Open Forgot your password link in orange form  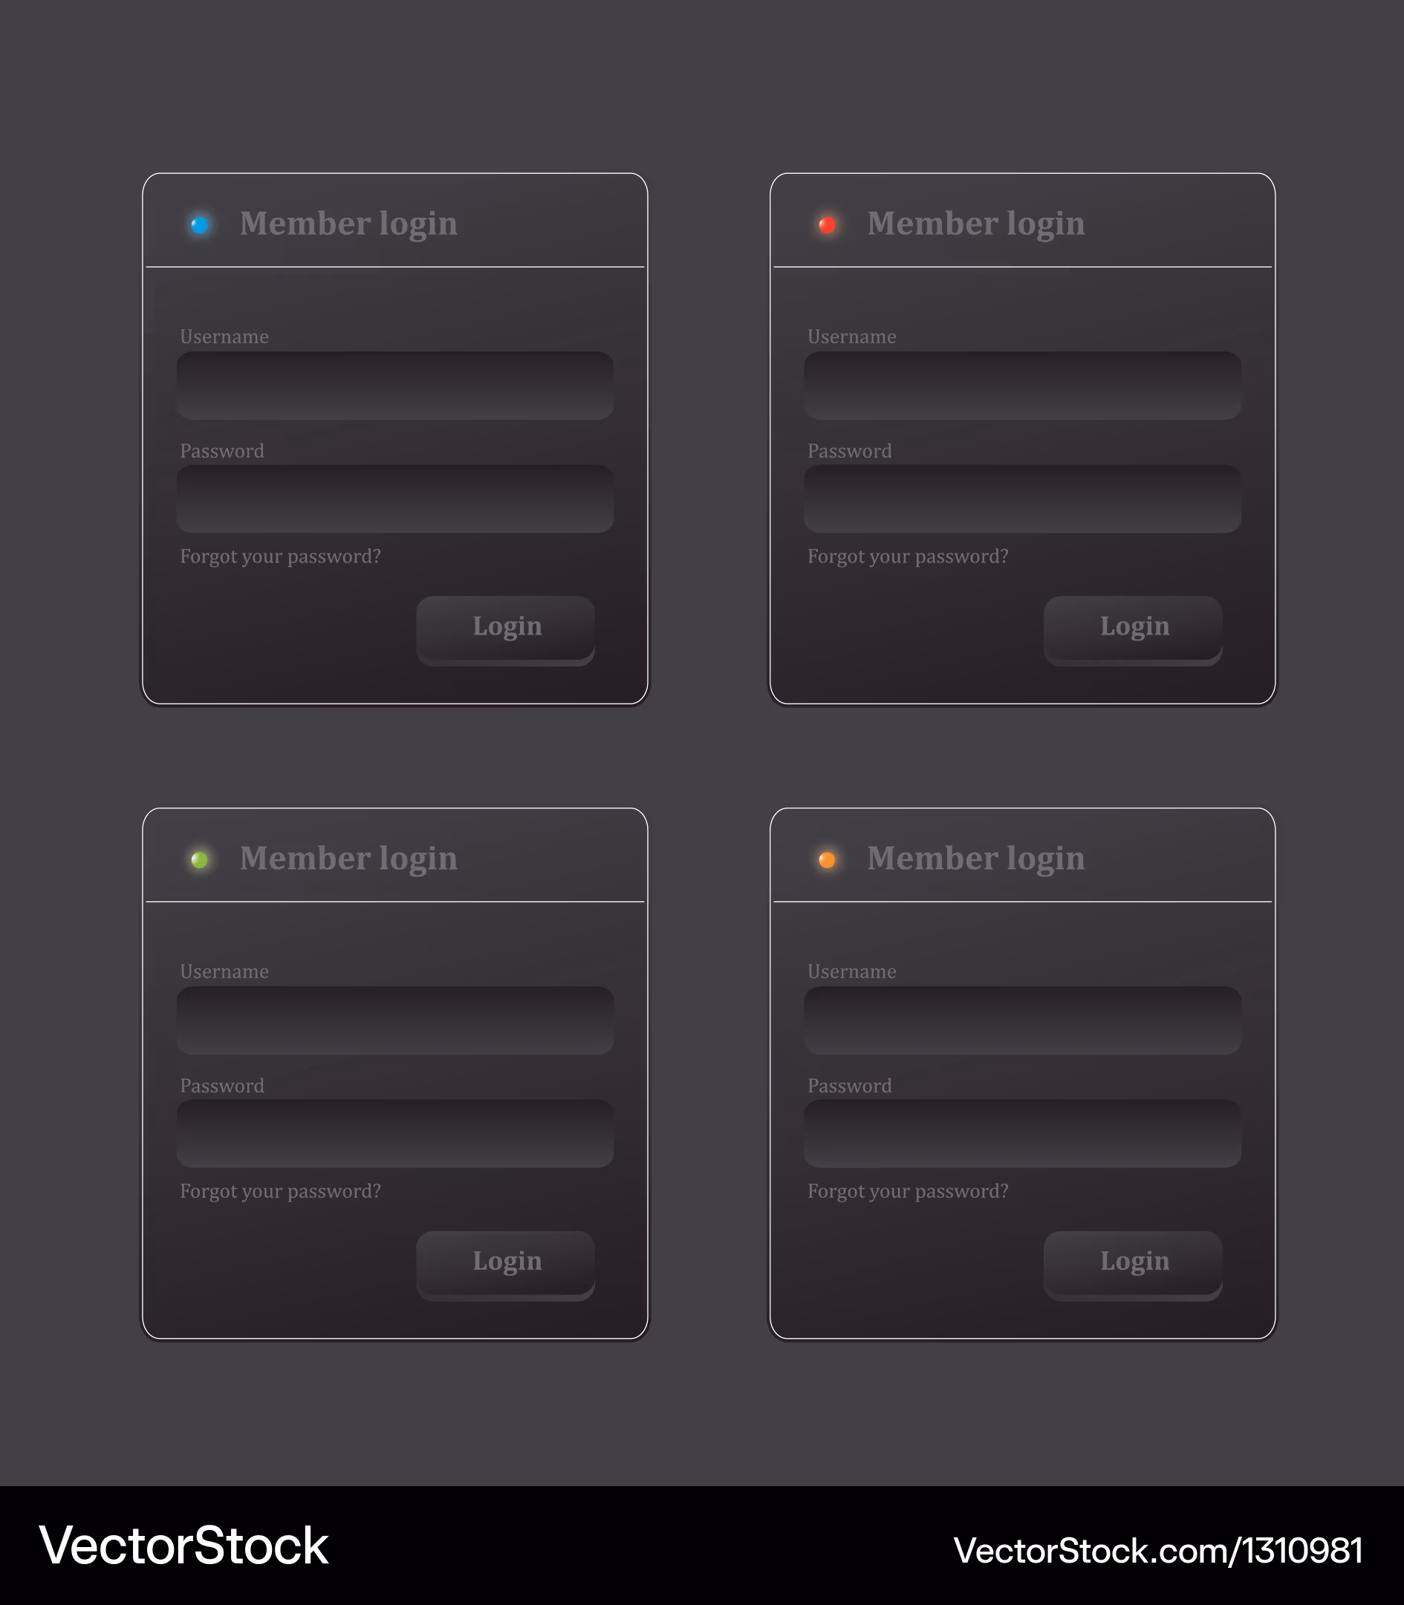click(908, 1192)
